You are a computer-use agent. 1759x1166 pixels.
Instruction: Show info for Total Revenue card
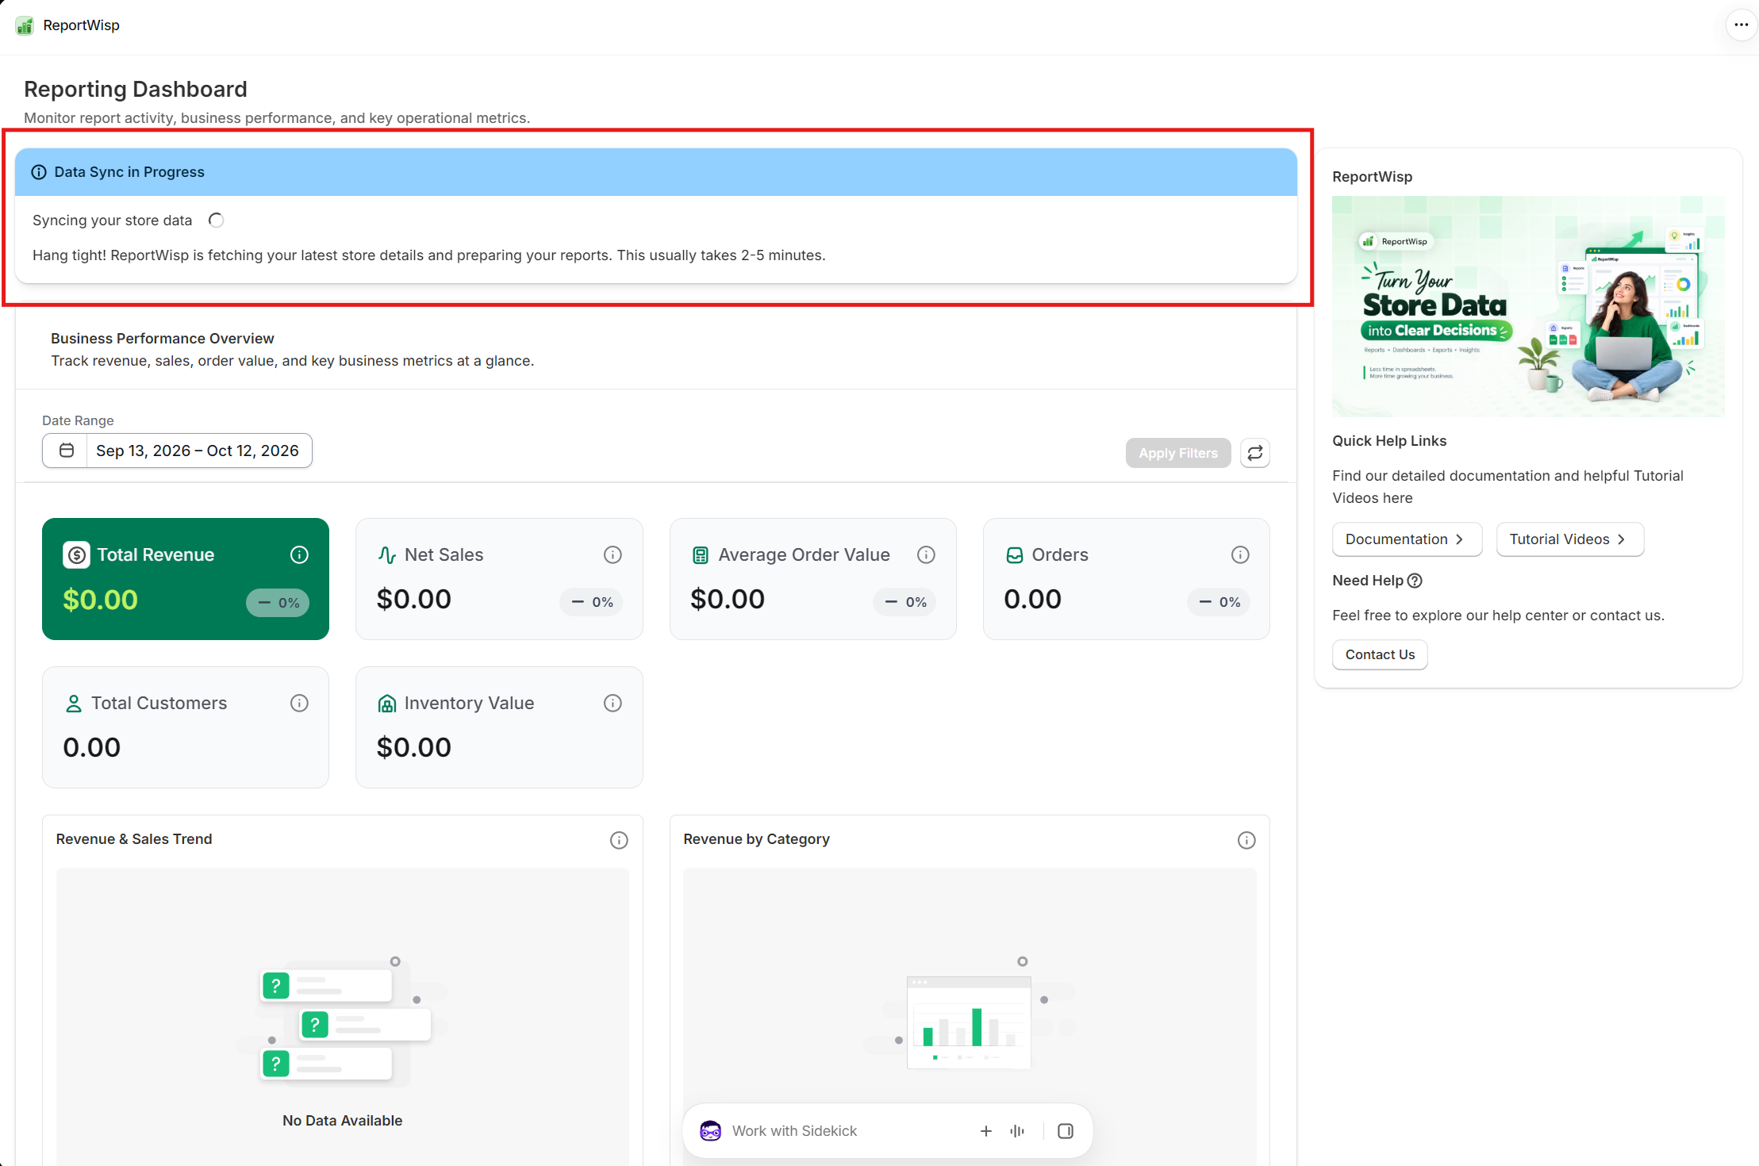[299, 554]
